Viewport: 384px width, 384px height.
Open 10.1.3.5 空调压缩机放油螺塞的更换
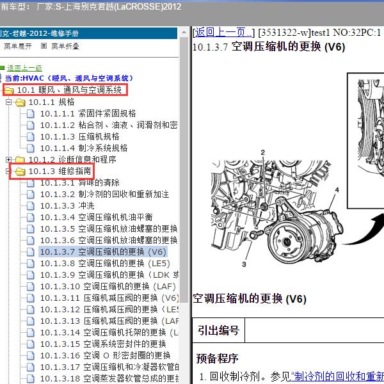[x=109, y=228]
